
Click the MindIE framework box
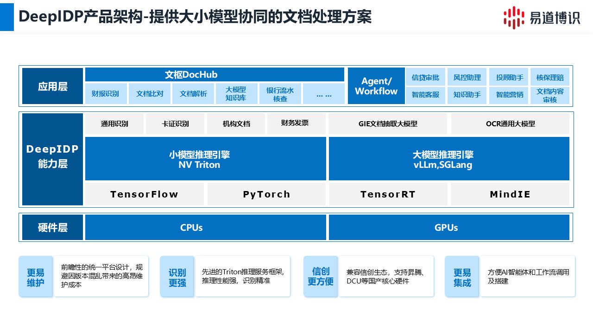coord(510,194)
